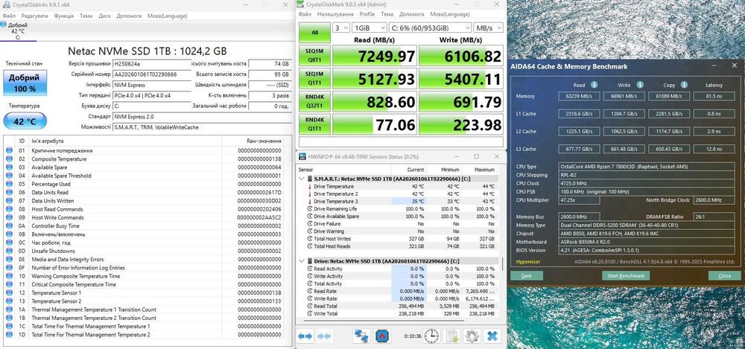Image resolution: width=745 pixels, height=349 pixels.
Task: Click CrystalDiskMark title bar app icon
Action: [x=301, y=4]
